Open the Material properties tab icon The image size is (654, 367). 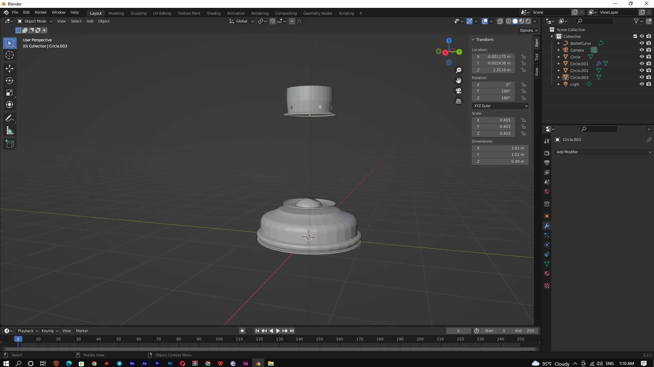(x=547, y=273)
